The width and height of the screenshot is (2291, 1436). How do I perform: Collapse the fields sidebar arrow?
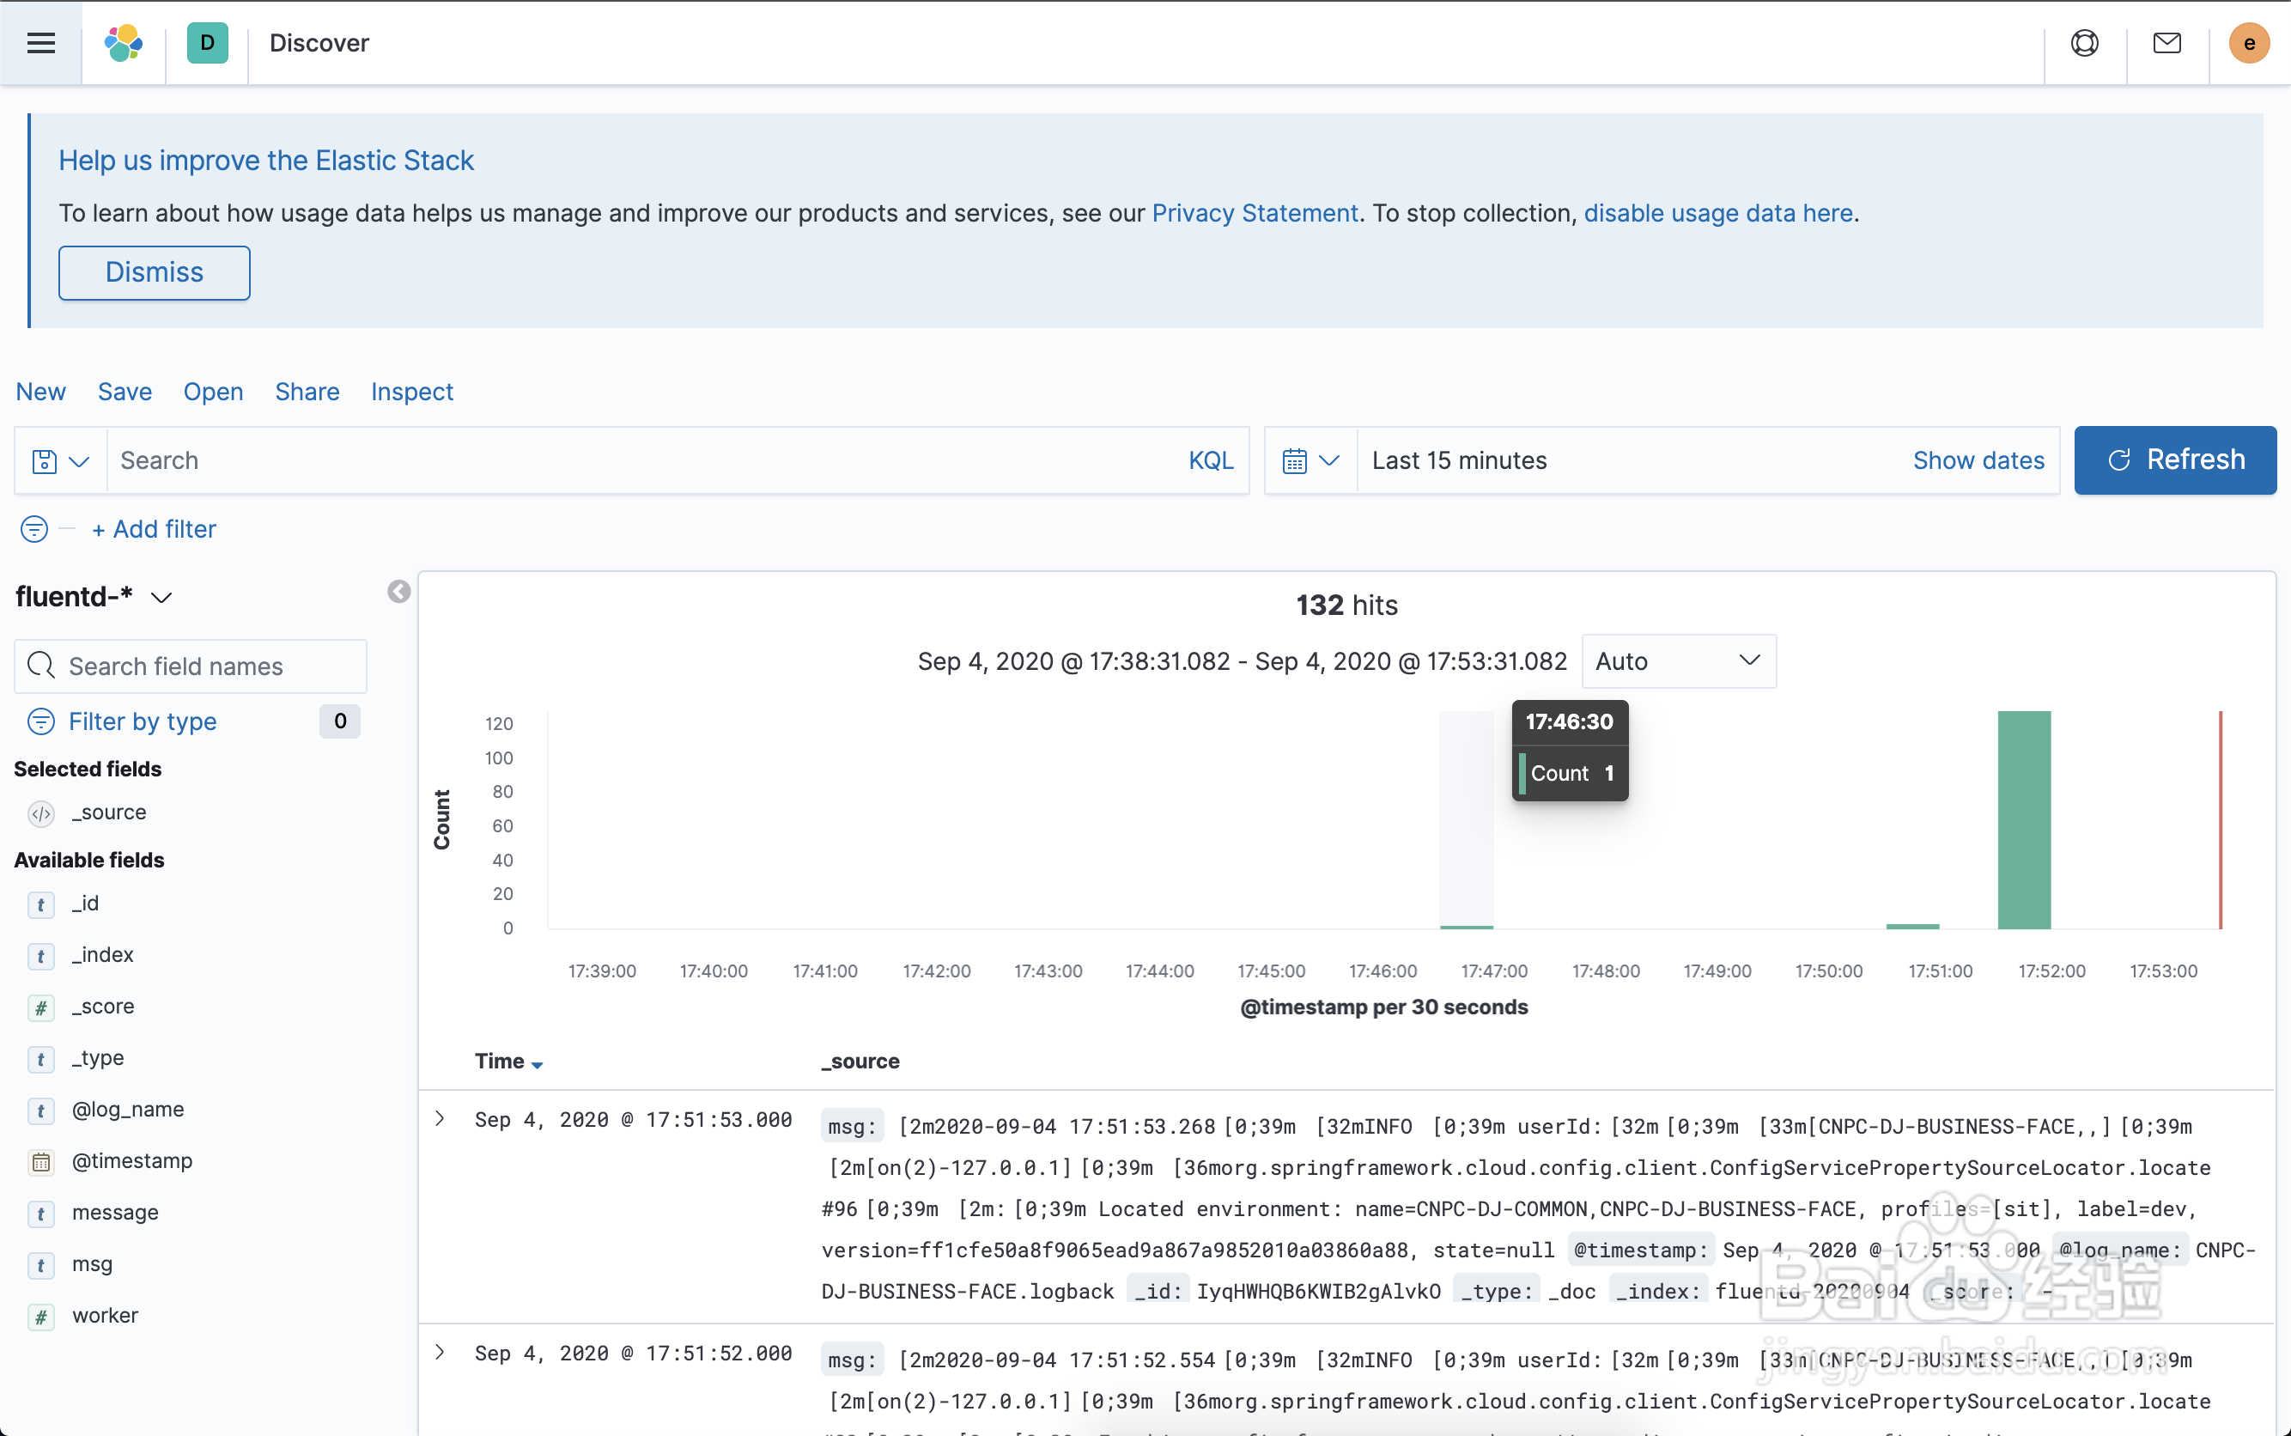398,592
